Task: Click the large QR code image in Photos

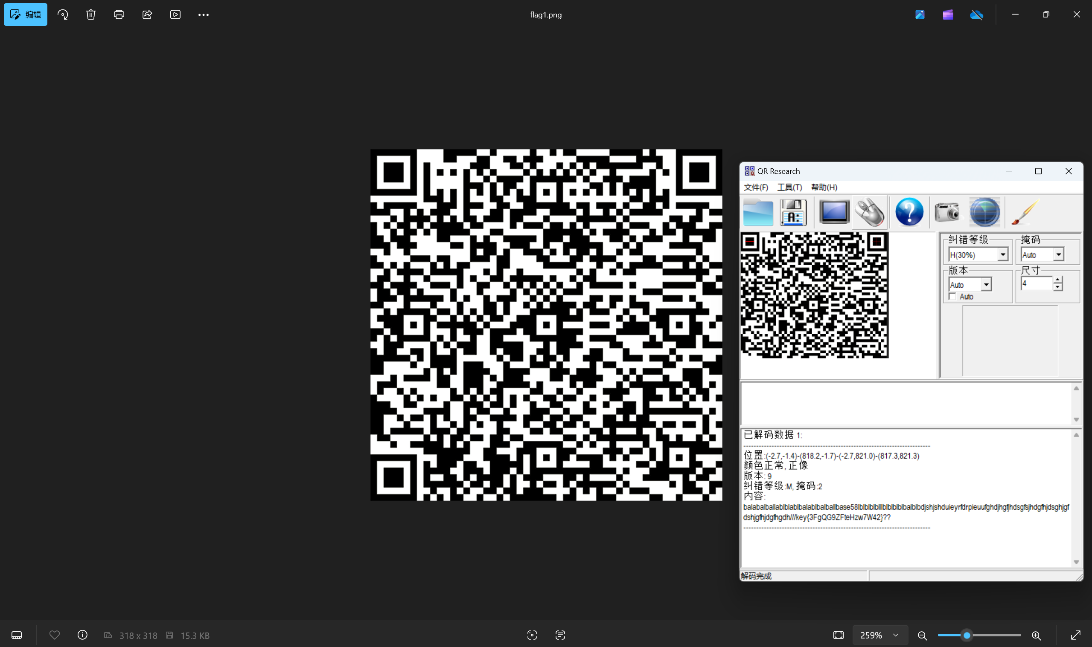Action: coord(546,325)
